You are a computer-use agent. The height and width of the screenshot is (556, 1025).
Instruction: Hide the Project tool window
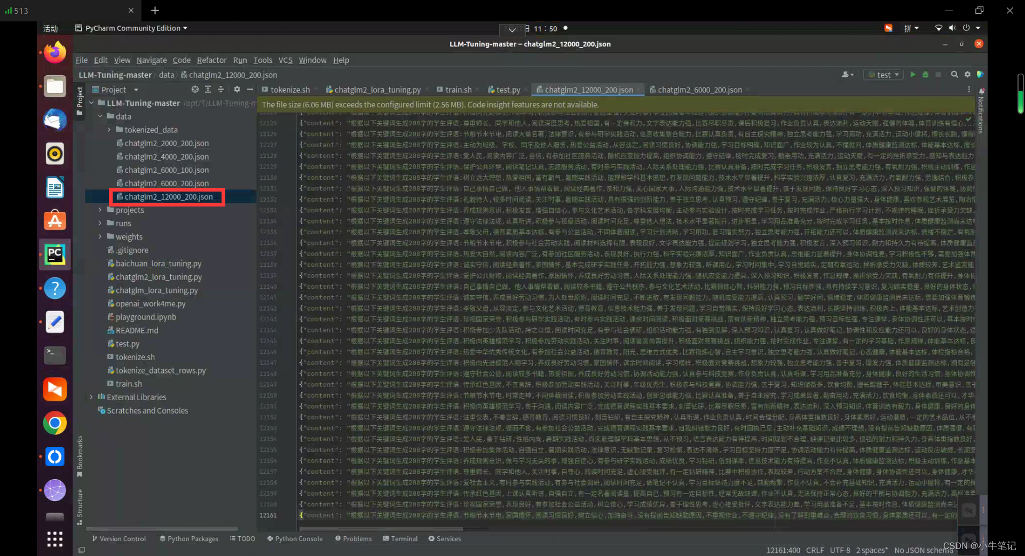point(250,90)
